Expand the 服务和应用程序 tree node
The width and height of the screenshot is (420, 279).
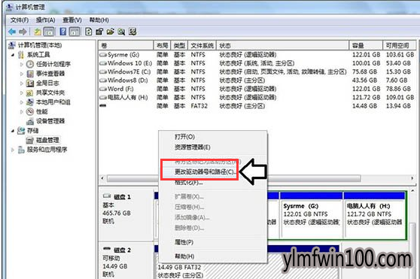13,150
